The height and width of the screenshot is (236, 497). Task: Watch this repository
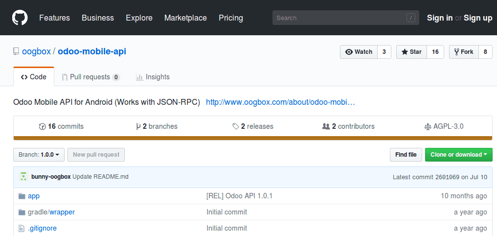359,52
